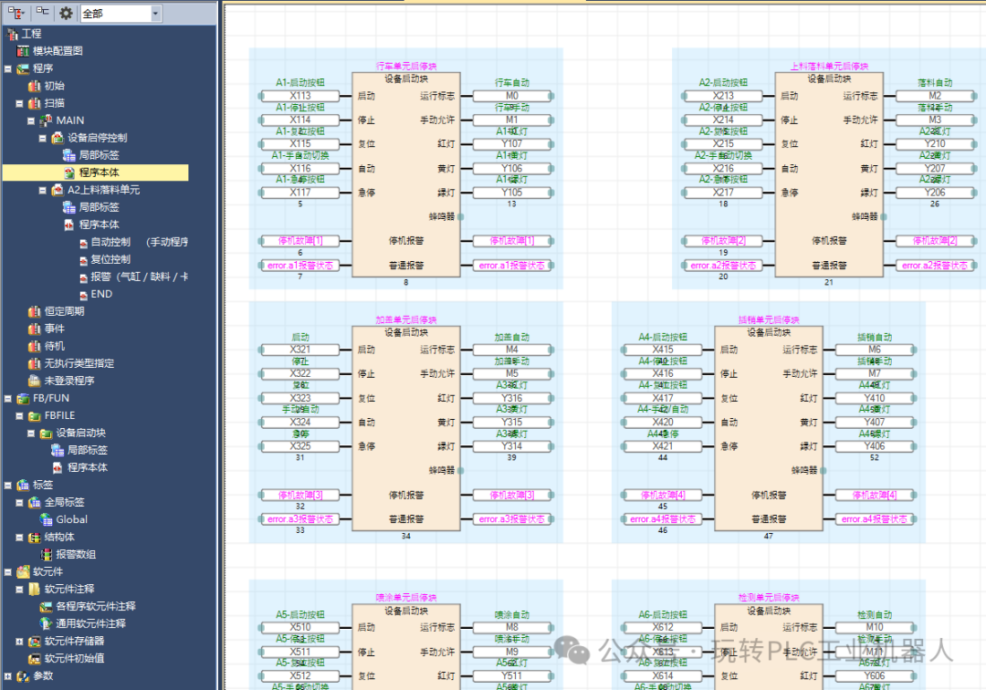Image resolution: width=986 pixels, height=690 pixels.
Task: Click the 结构体 icon
Action: [x=35, y=538]
